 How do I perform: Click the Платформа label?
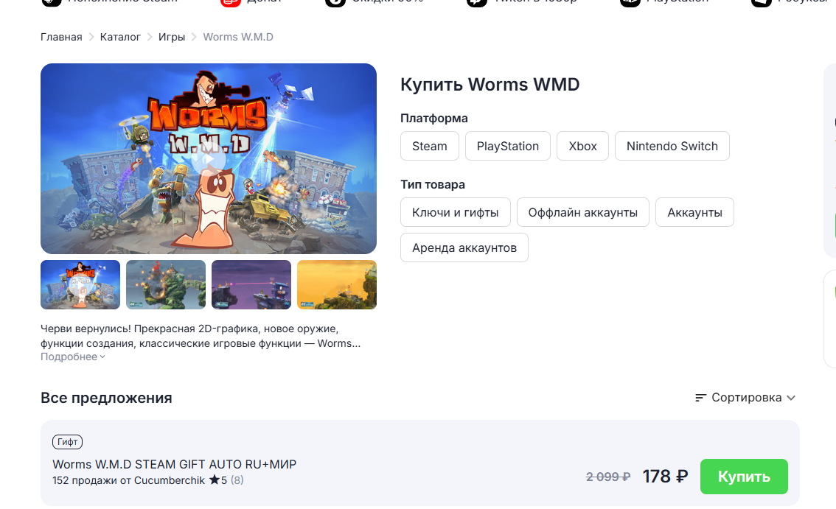434,119
